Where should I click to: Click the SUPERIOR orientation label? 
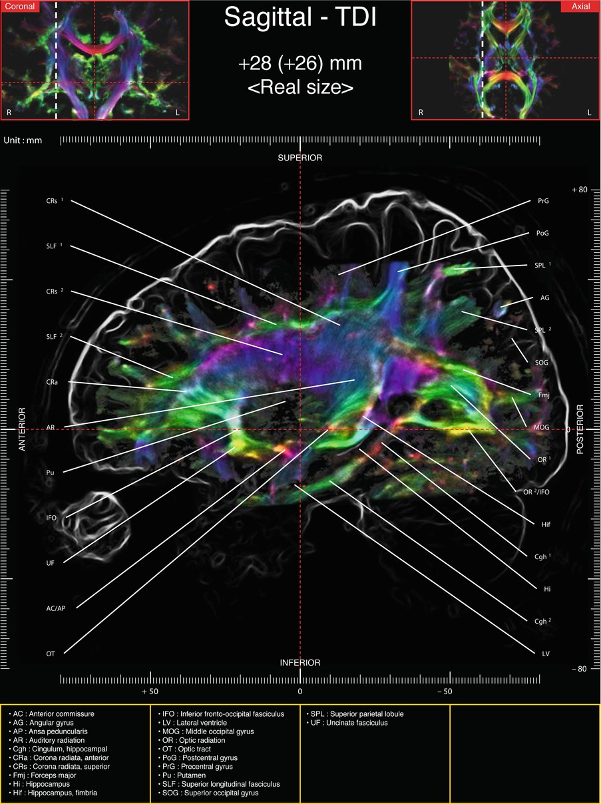tap(300, 158)
